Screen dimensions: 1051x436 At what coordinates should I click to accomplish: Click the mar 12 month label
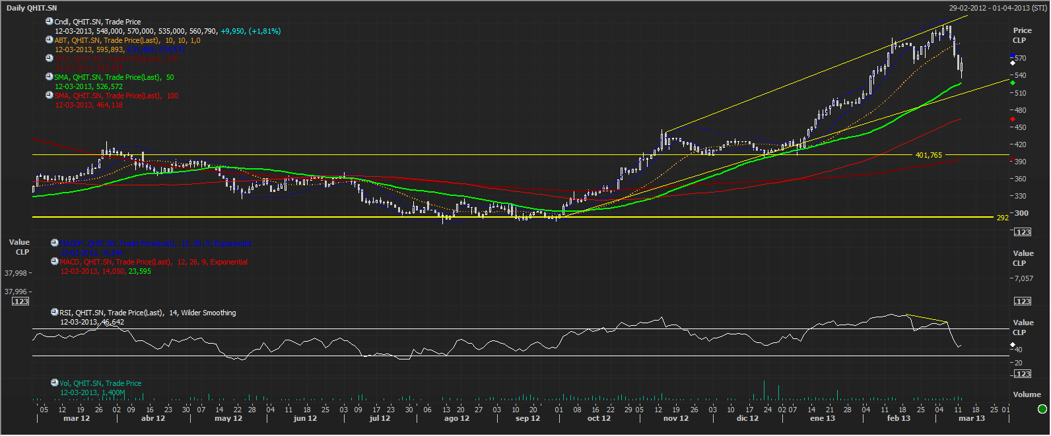pyautogui.click(x=77, y=418)
